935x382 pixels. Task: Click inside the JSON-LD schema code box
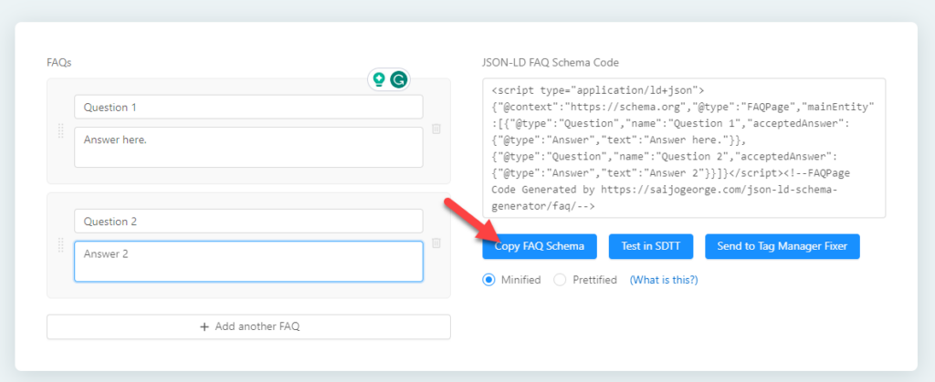click(x=684, y=149)
